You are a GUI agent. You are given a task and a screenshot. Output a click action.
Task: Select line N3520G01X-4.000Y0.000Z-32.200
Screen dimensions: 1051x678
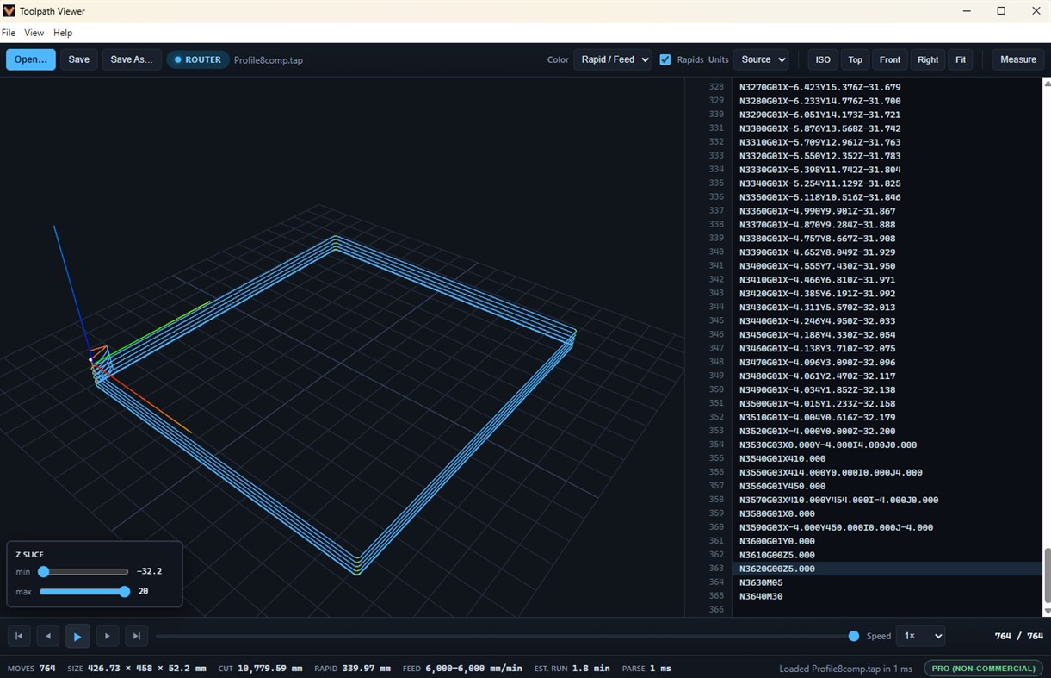887,431
